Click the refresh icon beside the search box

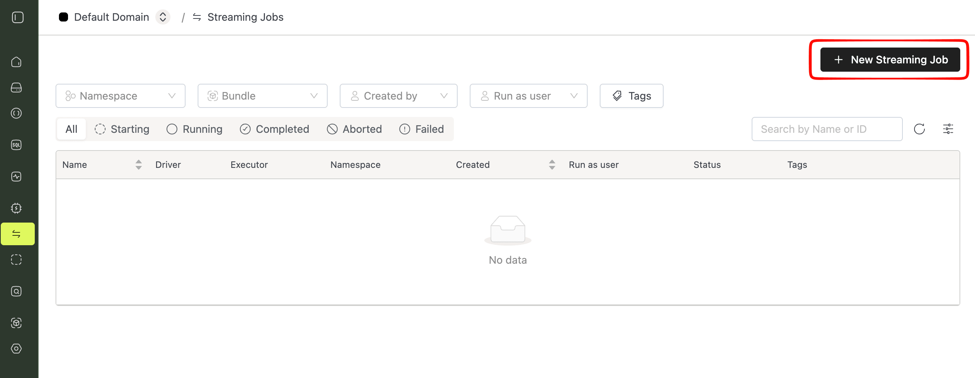click(919, 129)
